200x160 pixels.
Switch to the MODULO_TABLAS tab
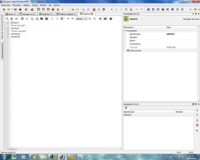point(66,14)
